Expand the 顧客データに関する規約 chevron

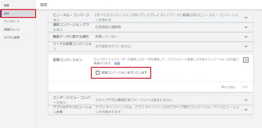[x=246, y=37]
